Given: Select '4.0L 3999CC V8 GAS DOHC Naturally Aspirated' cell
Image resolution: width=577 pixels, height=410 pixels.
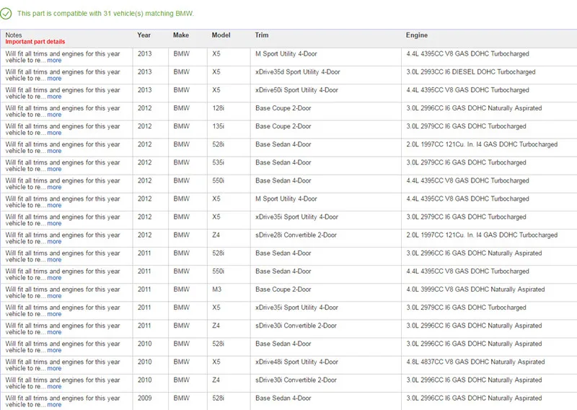Looking at the screenshot, I should tap(475, 289).
